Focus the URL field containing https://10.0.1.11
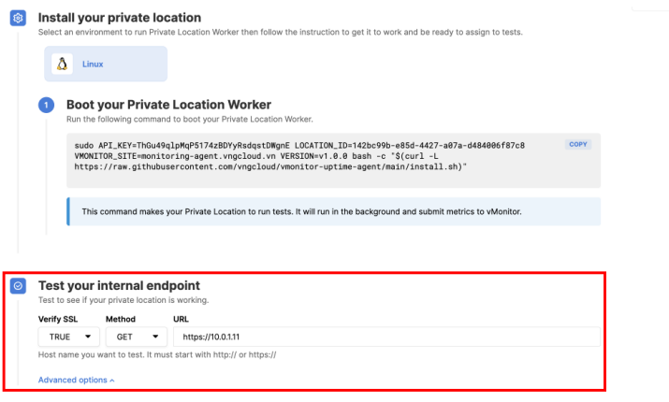Image resolution: width=669 pixels, height=402 pixels. [x=384, y=337]
